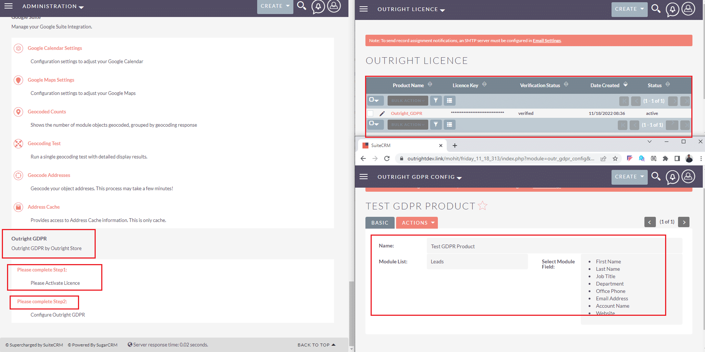Viewport: 705px width, 352px height.
Task: Click edit pencil for Outright_GDPR row
Action: [x=382, y=113]
